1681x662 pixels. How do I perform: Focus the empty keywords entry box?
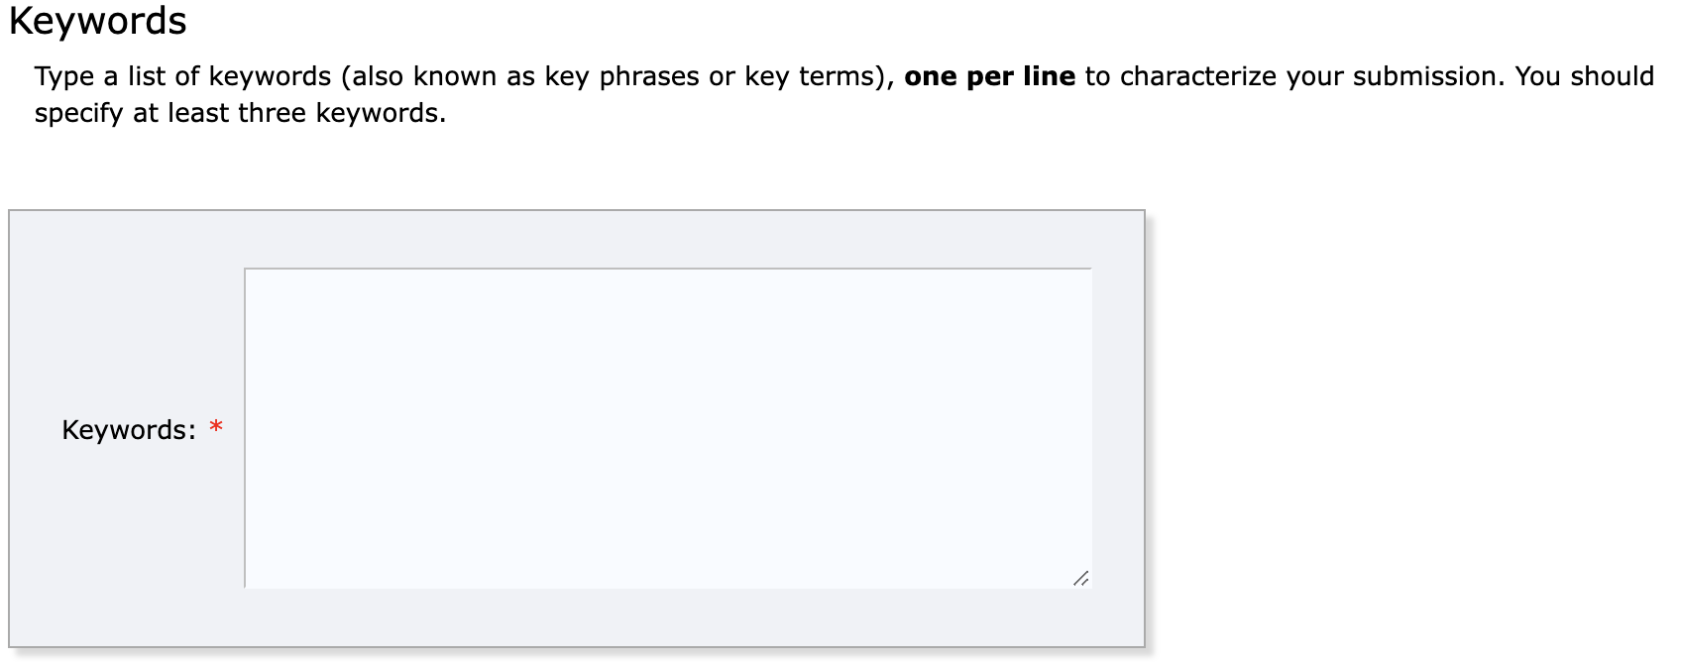coord(668,428)
